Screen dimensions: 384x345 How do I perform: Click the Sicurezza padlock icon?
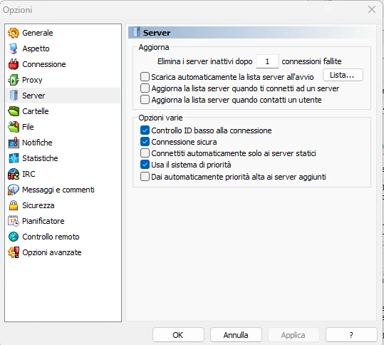[x=14, y=205]
